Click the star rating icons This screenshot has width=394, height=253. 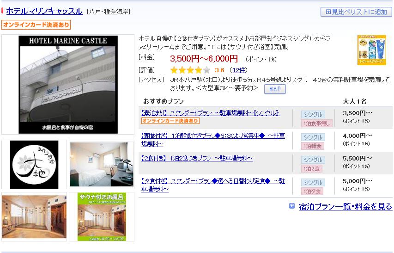point(190,70)
